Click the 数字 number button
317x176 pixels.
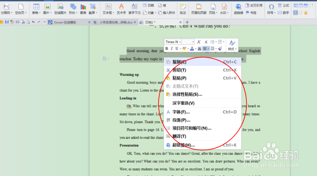click(x=283, y=13)
